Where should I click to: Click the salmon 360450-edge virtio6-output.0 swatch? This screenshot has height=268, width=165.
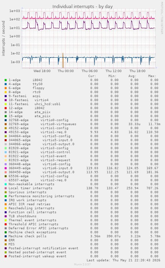point(6,172)
